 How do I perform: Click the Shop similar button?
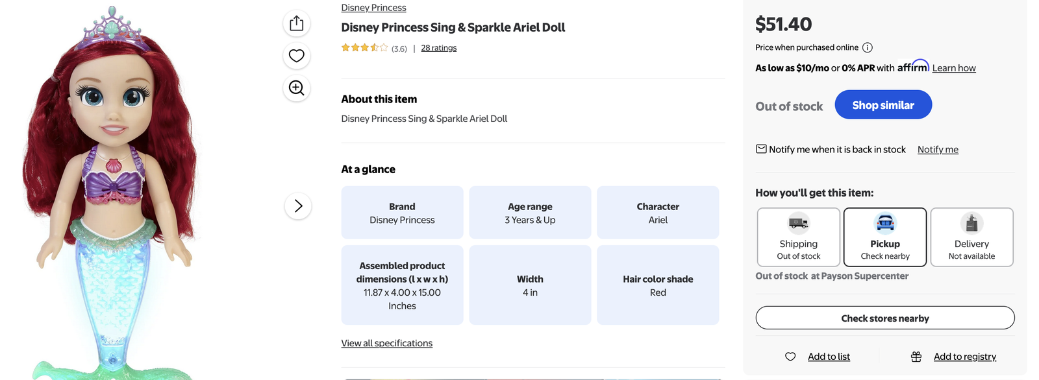883,105
